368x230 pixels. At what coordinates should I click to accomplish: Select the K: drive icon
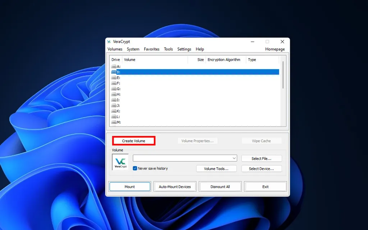(x=114, y=111)
